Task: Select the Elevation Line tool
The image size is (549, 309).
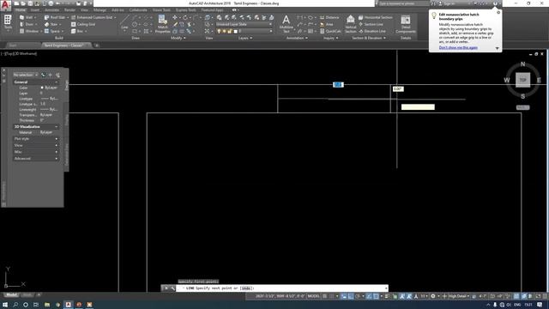Action: [372, 31]
